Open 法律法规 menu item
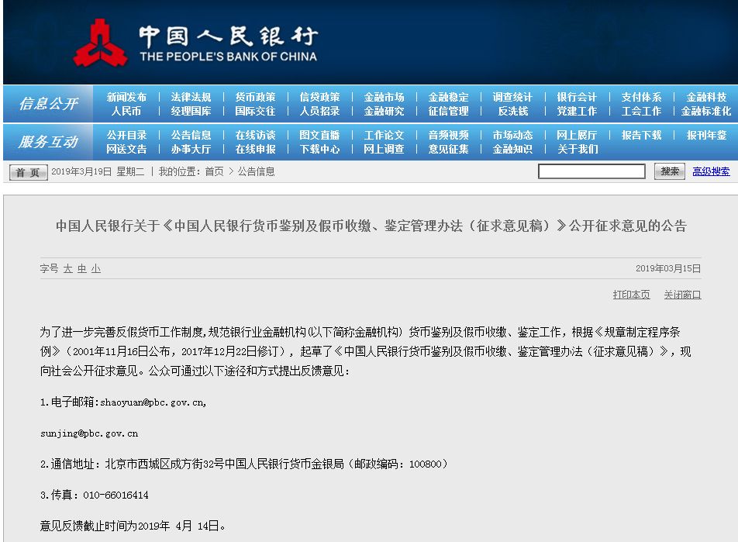 [191, 97]
